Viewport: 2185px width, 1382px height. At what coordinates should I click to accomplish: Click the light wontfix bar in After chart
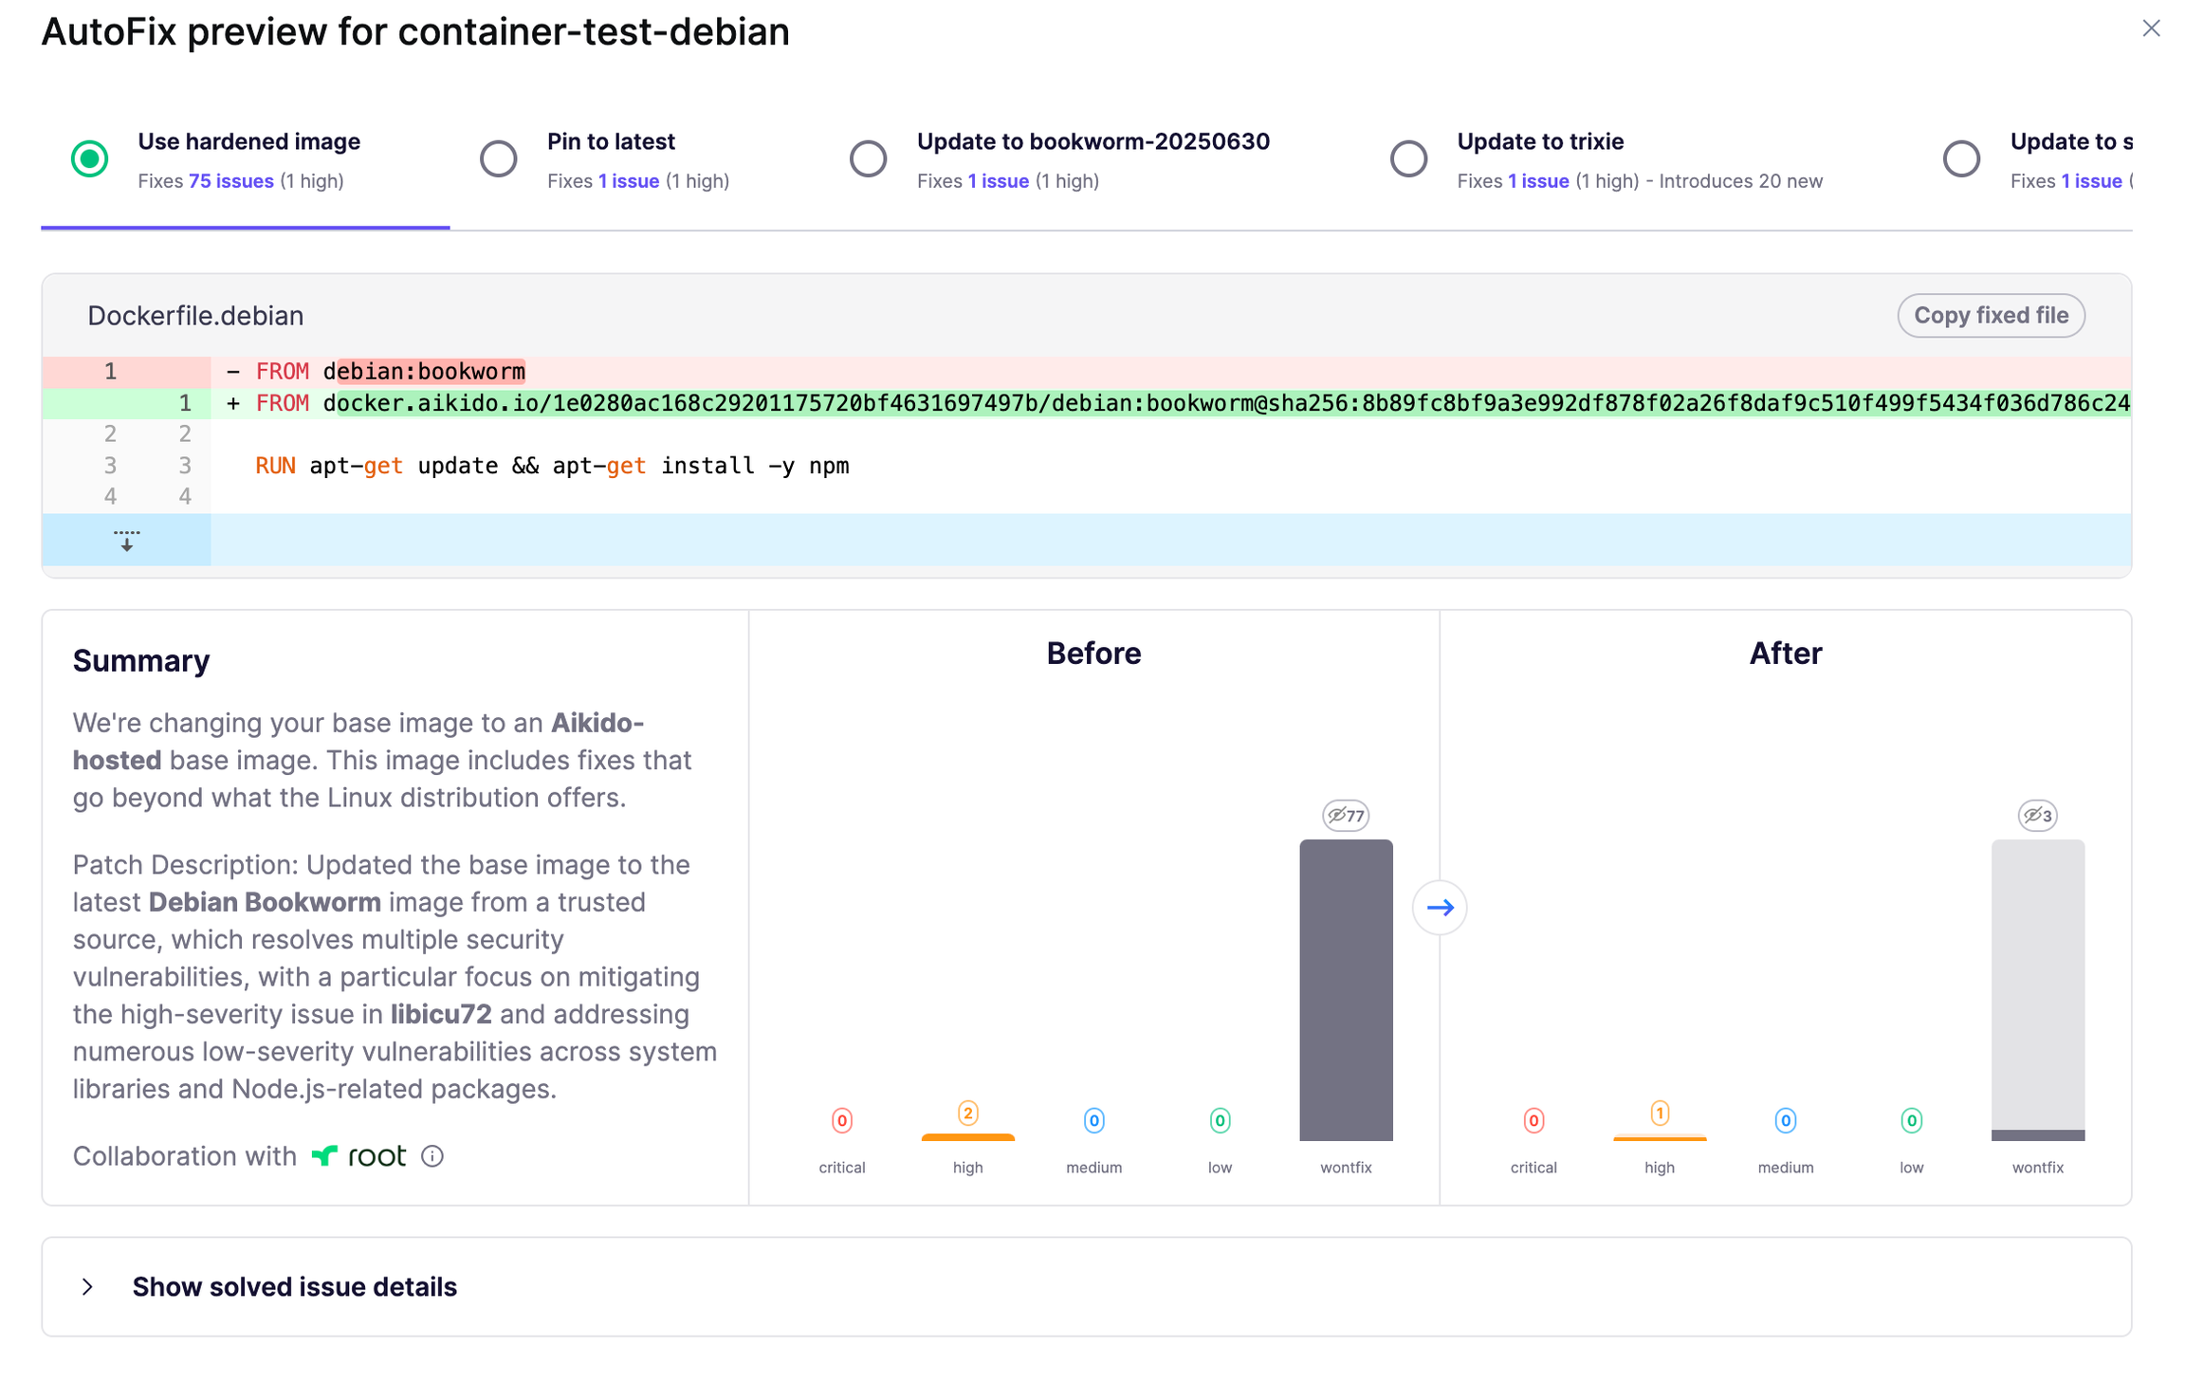(2037, 985)
